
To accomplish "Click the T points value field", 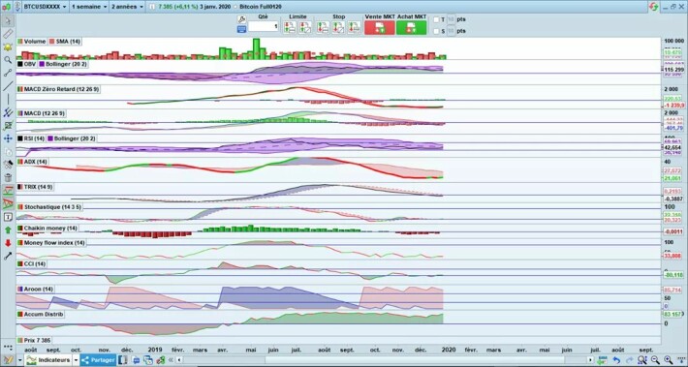I will click(x=451, y=19).
